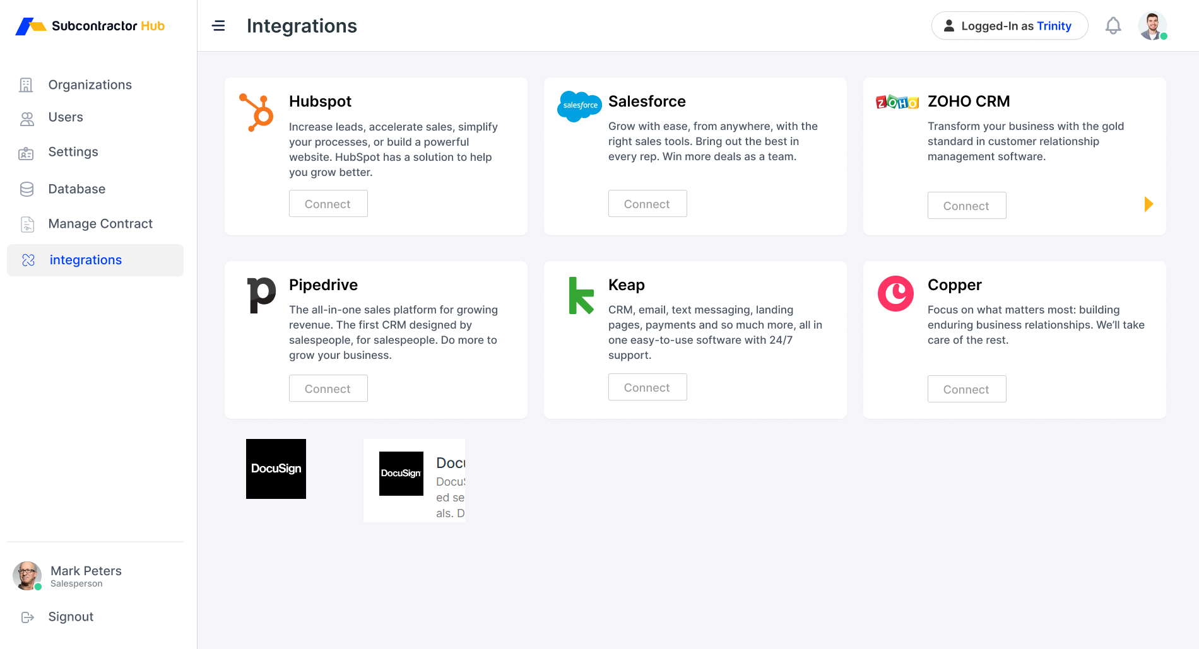The width and height of the screenshot is (1199, 649).
Task: Click the Organizations building icon
Action: (27, 85)
